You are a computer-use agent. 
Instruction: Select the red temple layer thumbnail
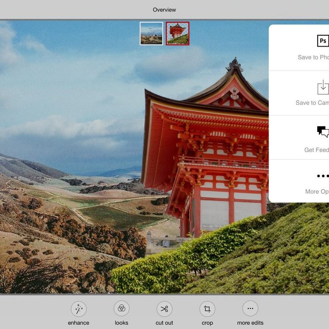pyautogui.click(x=177, y=33)
